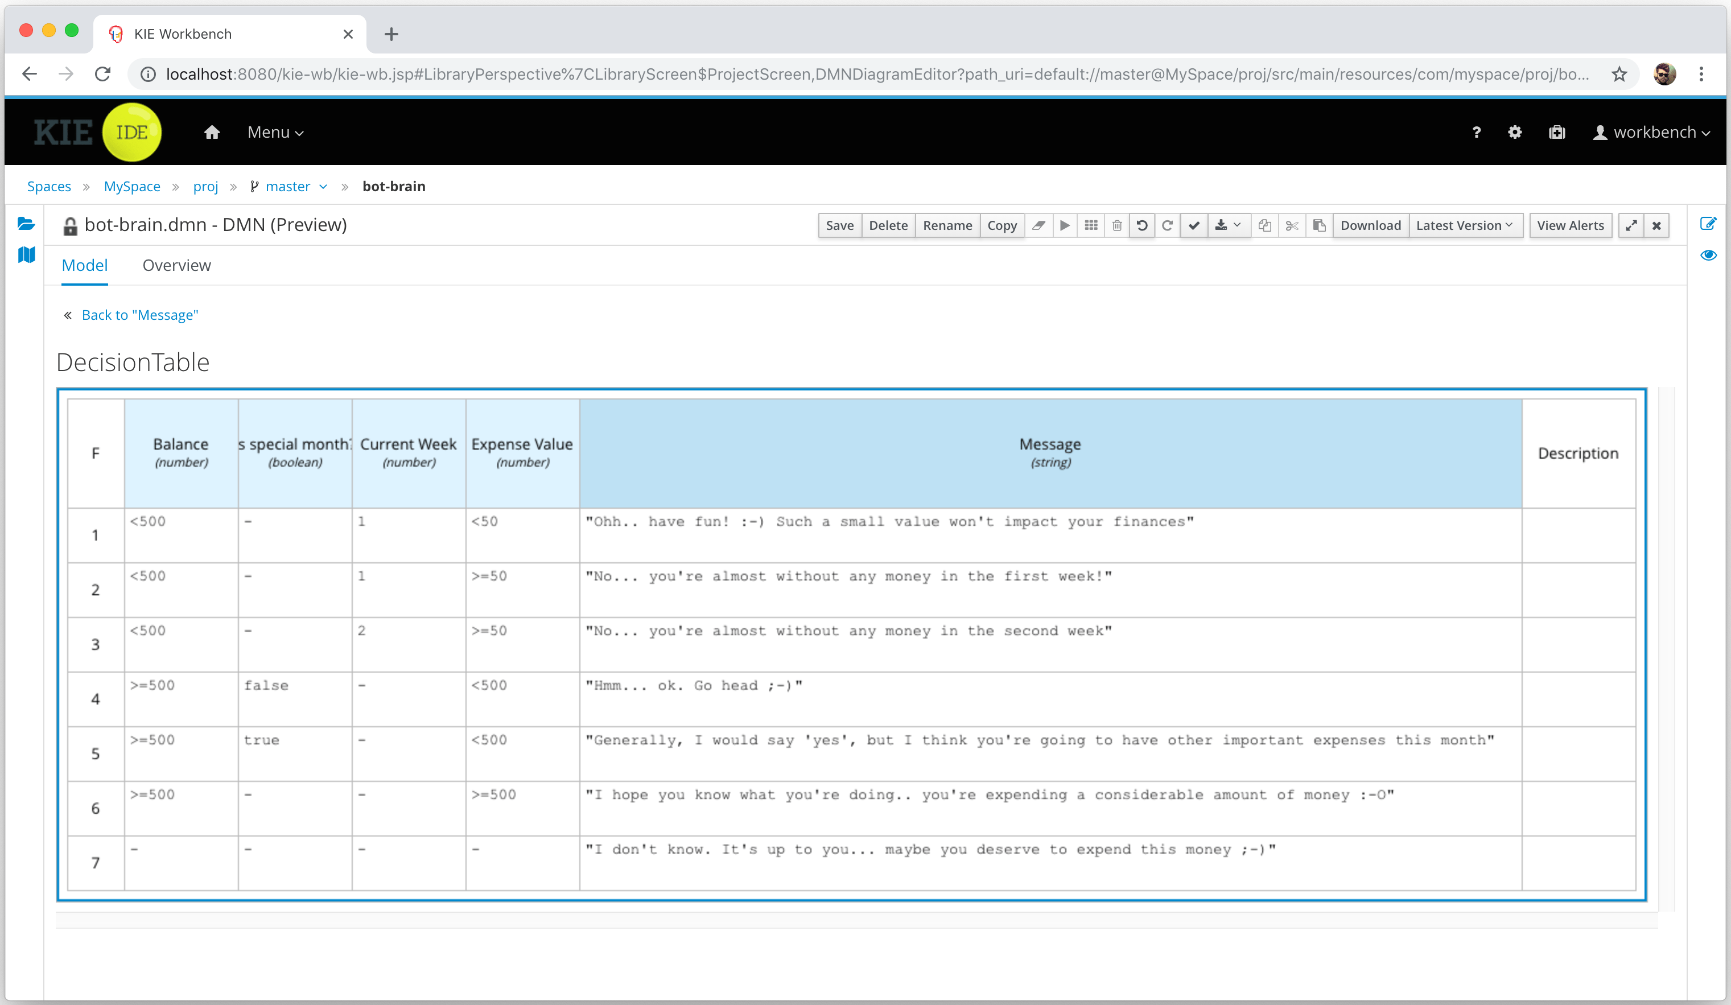Validate the model with checkmark icon
Image resolution: width=1731 pixels, height=1005 pixels.
tap(1194, 225)
